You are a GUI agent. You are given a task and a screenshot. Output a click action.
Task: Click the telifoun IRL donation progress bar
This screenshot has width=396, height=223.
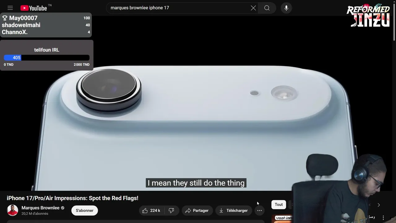47,58
